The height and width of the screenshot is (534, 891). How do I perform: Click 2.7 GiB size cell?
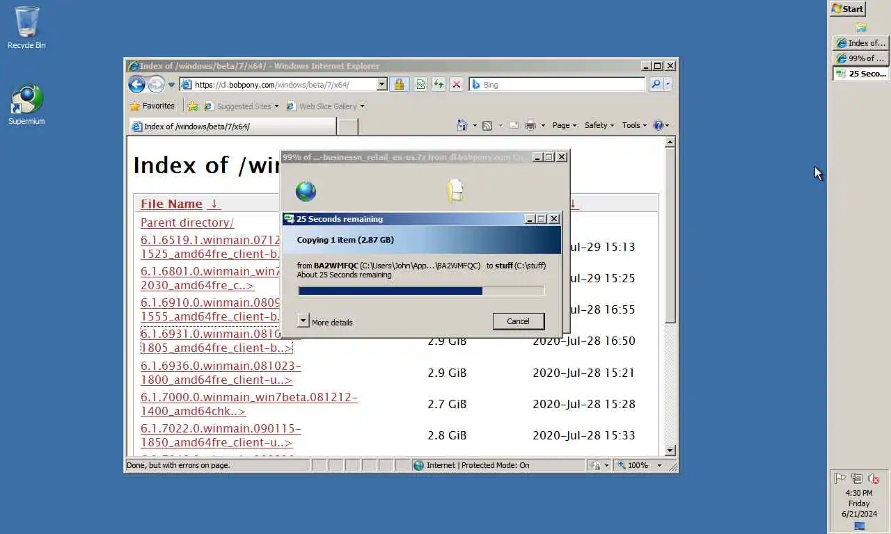pos(447,404)
